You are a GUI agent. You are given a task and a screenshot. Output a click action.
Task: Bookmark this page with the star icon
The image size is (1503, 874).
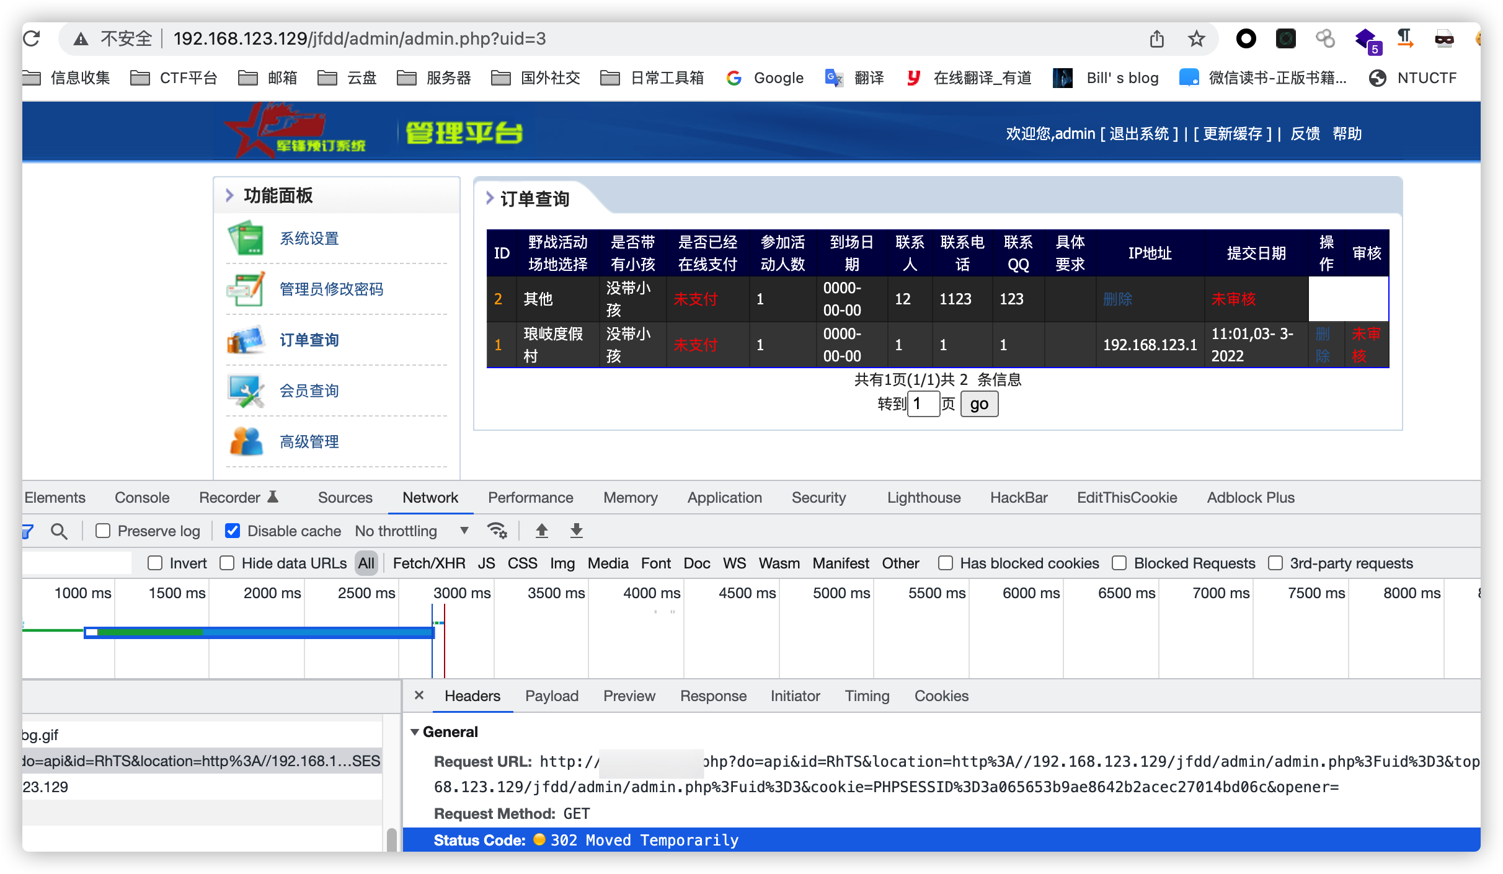(x=1196, y=38)
